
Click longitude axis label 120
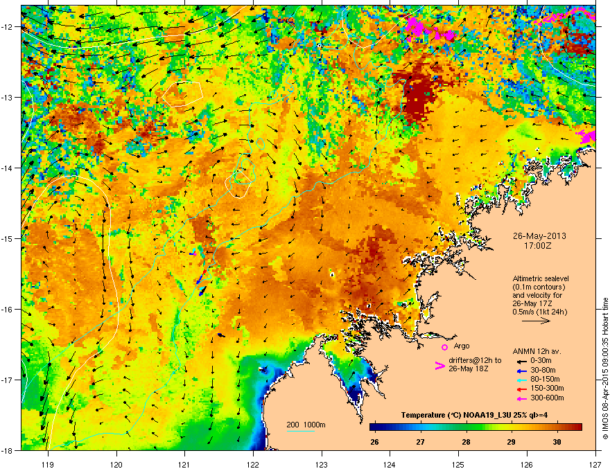116,464
